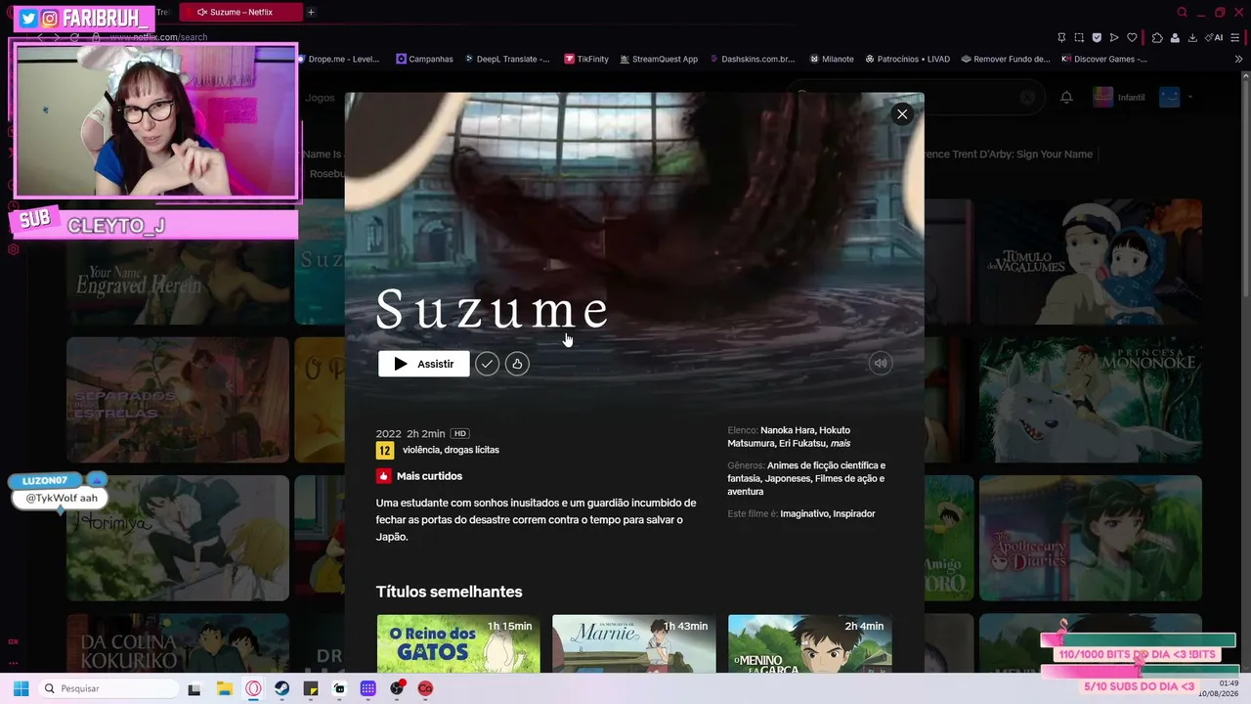Open the Túmulo dos Vagalumes thumbnail
Viewport: 1251px width, 704px height.
click(1091, 262)
